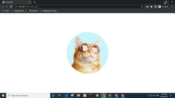The width and height of the screenshot is (175, 98).
Task: Open the Windows Start menu
Action: (x=3, y=96)
